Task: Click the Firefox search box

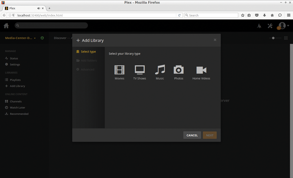Action: (211, 15)
